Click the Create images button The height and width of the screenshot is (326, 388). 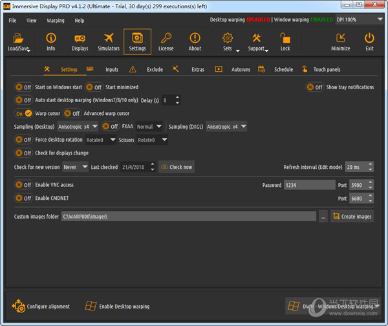(352, 216)
